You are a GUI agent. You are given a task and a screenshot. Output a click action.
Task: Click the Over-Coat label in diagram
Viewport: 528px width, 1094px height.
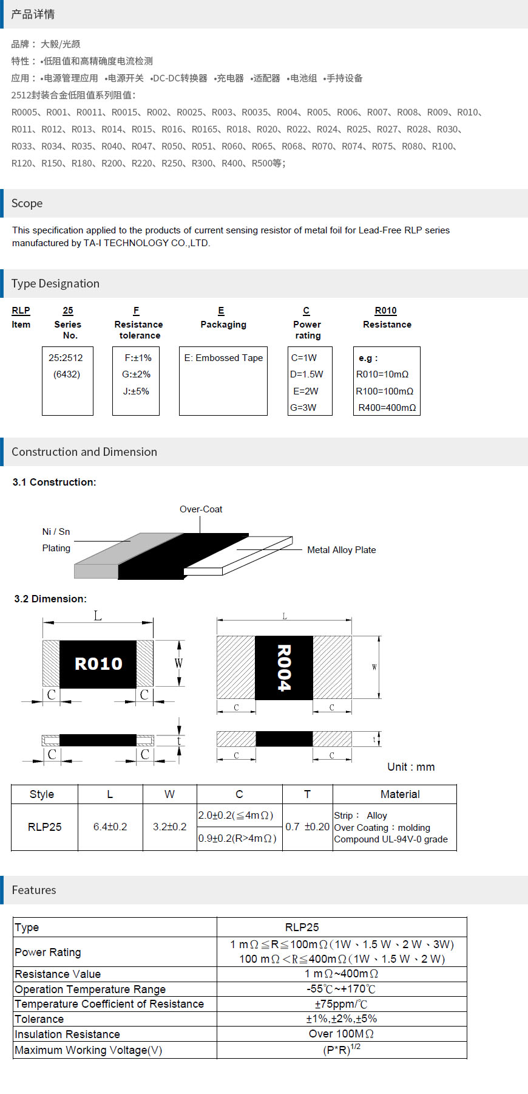[x=201, y=509]
